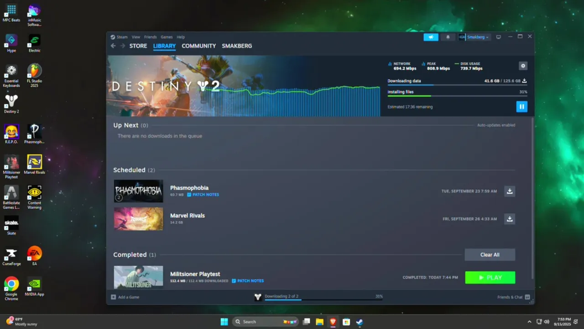Click the Smakberg profile avatar
This screenshot has width=584, height=329.
click(x=462, y=37)
